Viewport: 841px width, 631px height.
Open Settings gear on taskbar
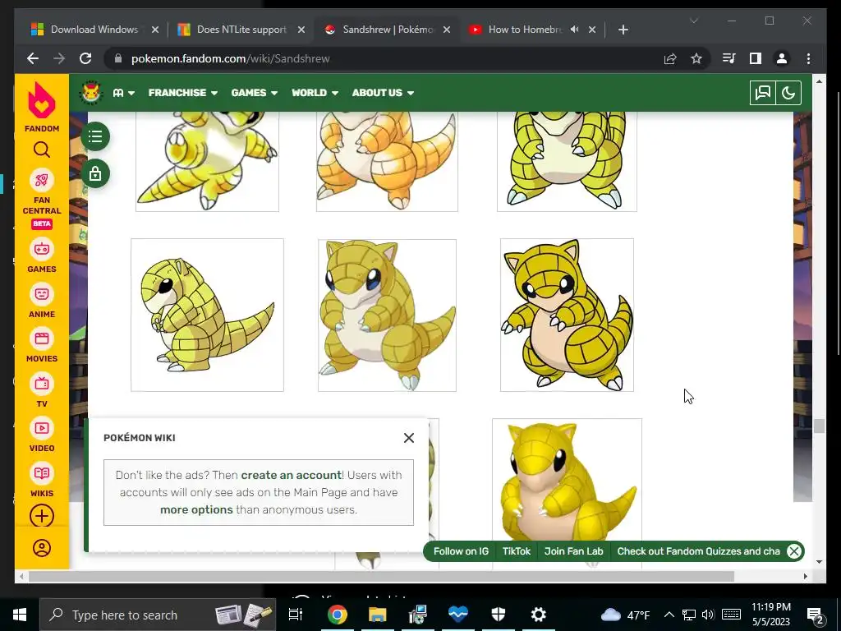pos(539,615)
